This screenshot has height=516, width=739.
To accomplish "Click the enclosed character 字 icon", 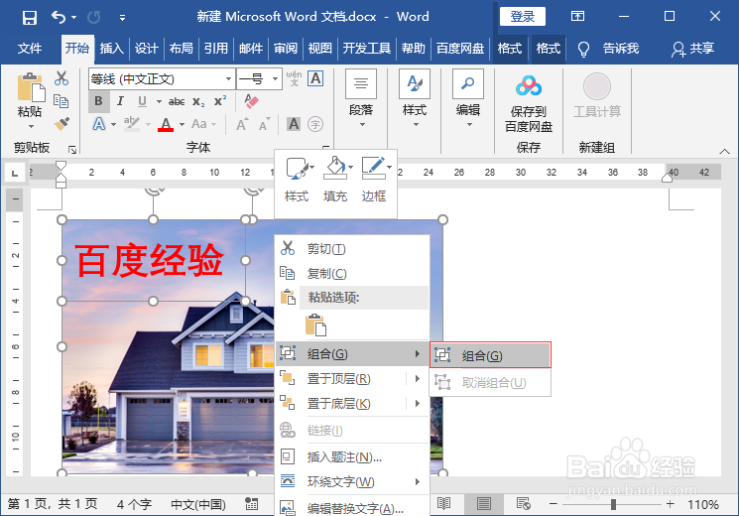I will click(x=315, y=124).
